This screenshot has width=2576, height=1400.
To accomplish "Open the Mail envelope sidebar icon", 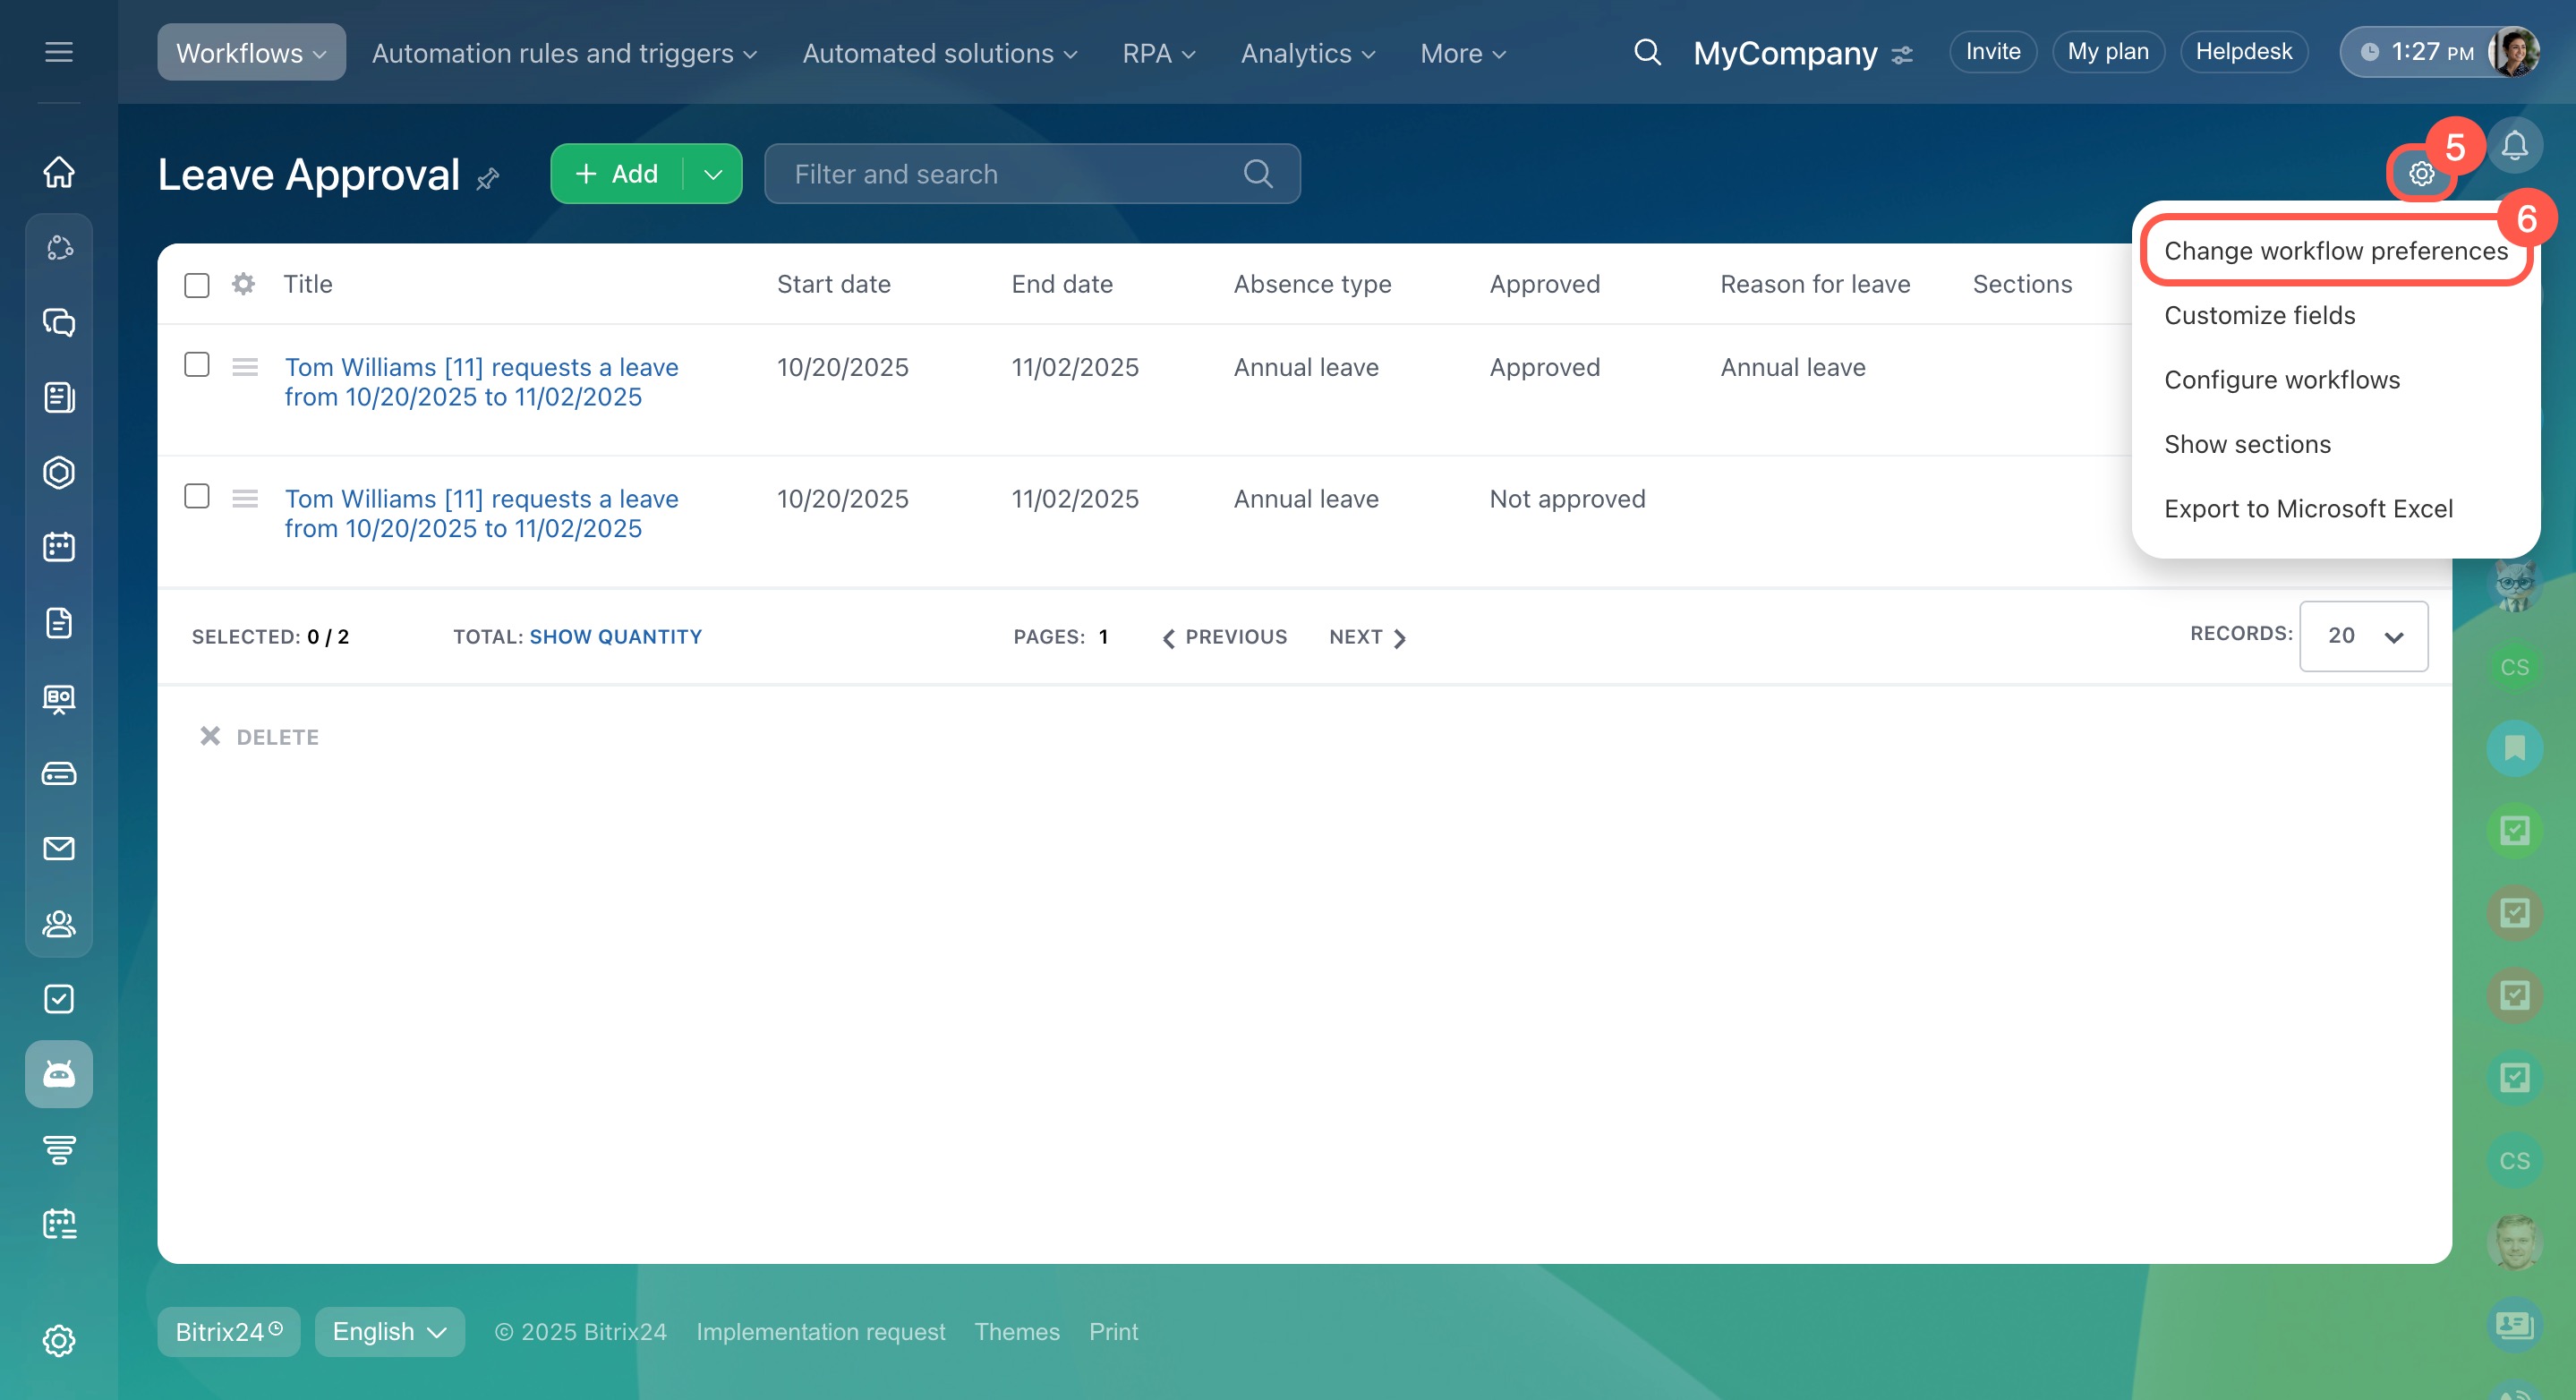I will (59, 848).
